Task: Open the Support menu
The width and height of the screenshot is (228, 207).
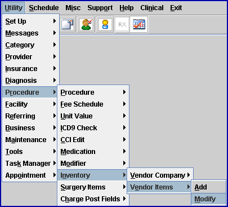Action: point(100,8)
